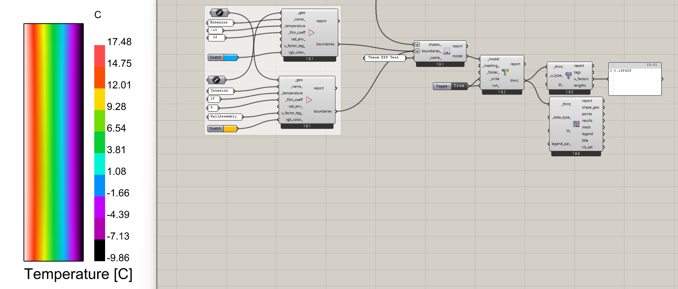Select the lower geometry wrench parameter icon
The width and height of the screenshot is (678, 289).
216,80
